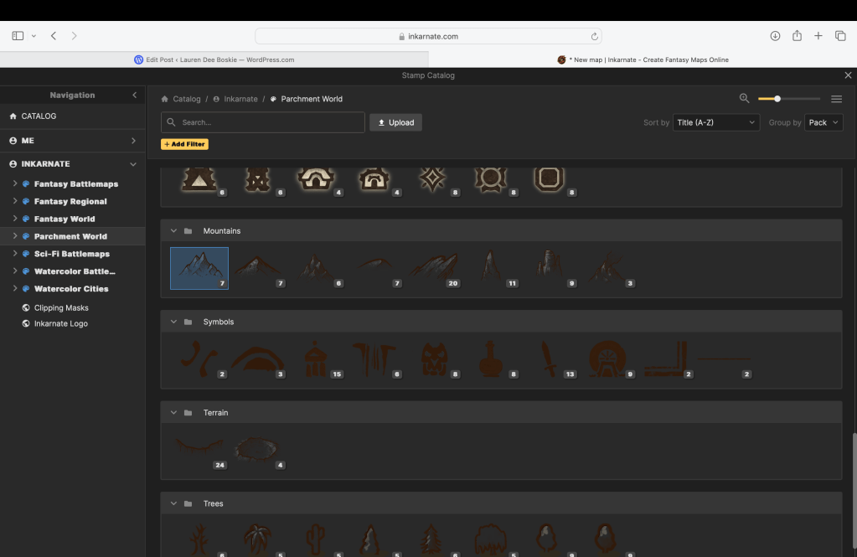Switch to the WordPress Edit Post tab
The height and width of the screenshot is (557, 857).
point(214,59)
